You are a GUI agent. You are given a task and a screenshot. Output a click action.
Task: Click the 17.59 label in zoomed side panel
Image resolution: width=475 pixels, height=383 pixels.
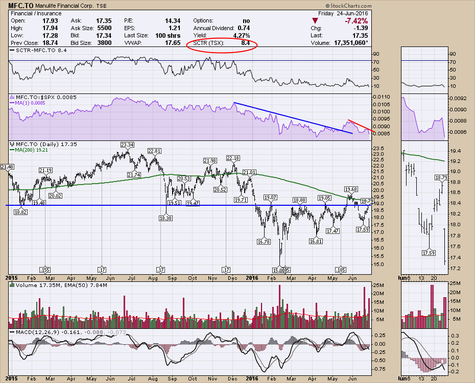tap(429, 253)
